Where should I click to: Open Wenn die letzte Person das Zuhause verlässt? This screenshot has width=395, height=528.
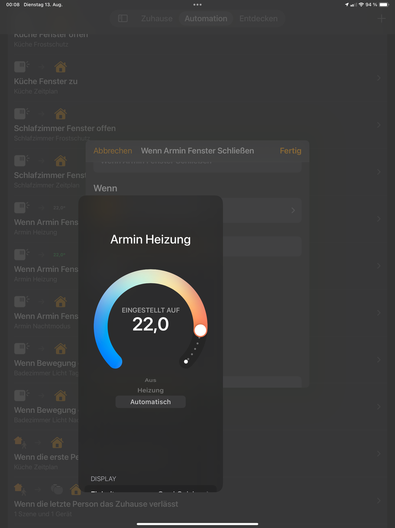(x=96, y=504)
